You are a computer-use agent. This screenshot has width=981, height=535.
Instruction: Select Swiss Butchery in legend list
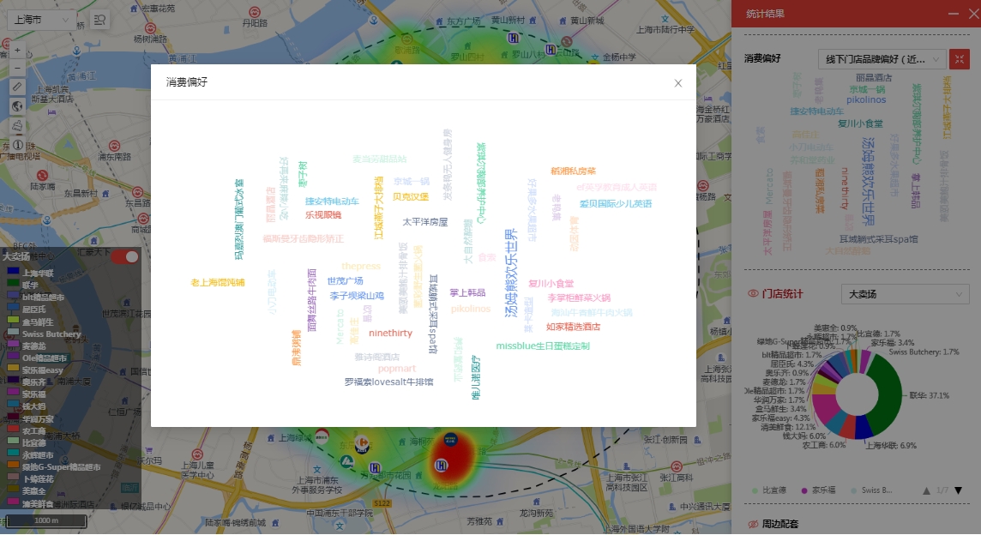coord(51,334)
